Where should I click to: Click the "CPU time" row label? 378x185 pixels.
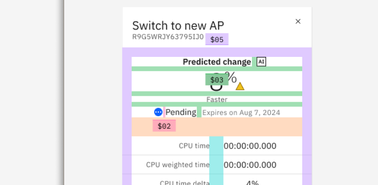(194, 146)
